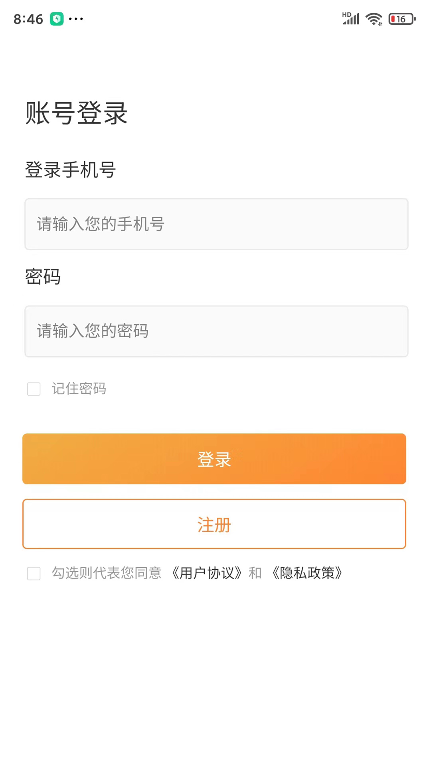The height and width of the screenshot is (766, 431).
Task: Tap the green shield status icon
Action: click(x=57, y=19)
